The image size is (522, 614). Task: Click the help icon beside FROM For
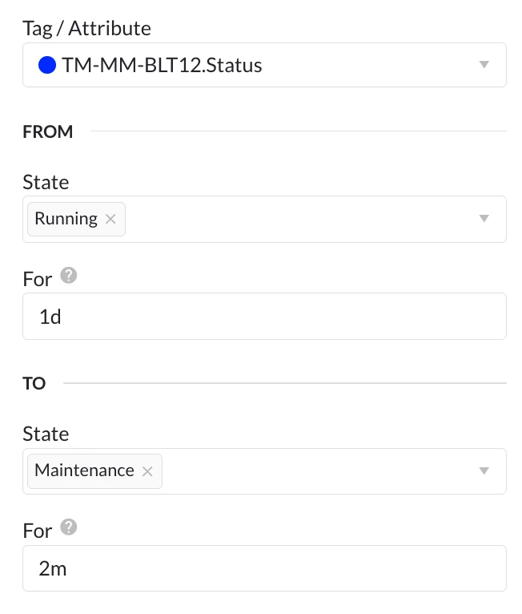click(x=69, y=276)
